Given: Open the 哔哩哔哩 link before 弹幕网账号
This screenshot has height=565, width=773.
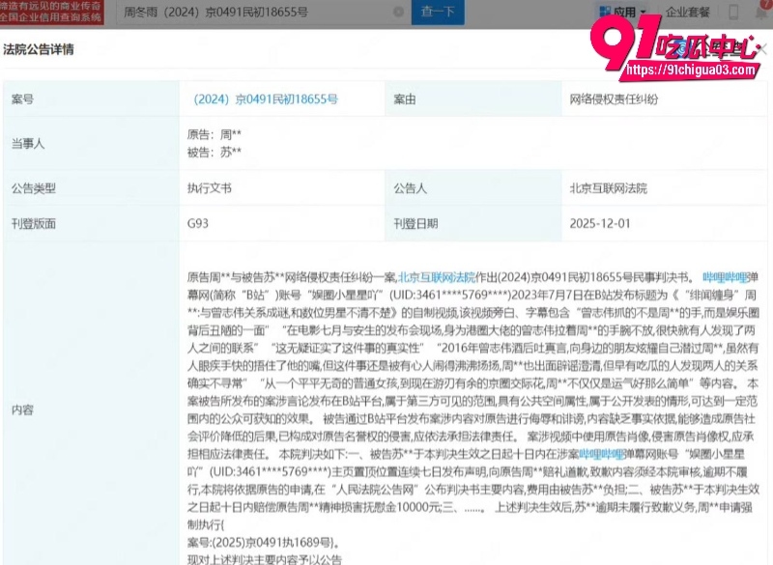Looking at the screenshot, I should coord(601,454).
